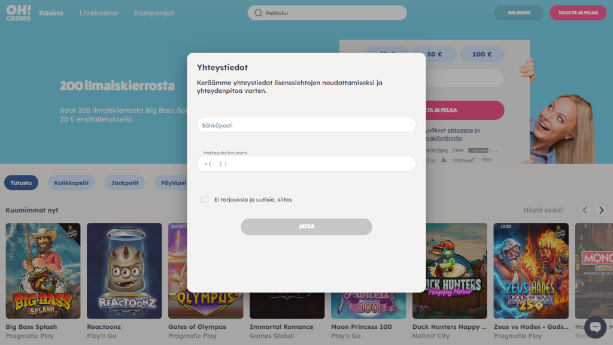Open the Big Bass Splash game thumbnail
This screenshot has width=613, height=345.
(43, 271)
